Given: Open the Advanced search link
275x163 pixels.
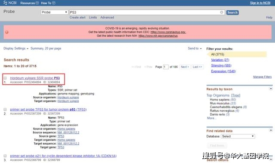Looking at the screenshot, I should click(107, 18).
